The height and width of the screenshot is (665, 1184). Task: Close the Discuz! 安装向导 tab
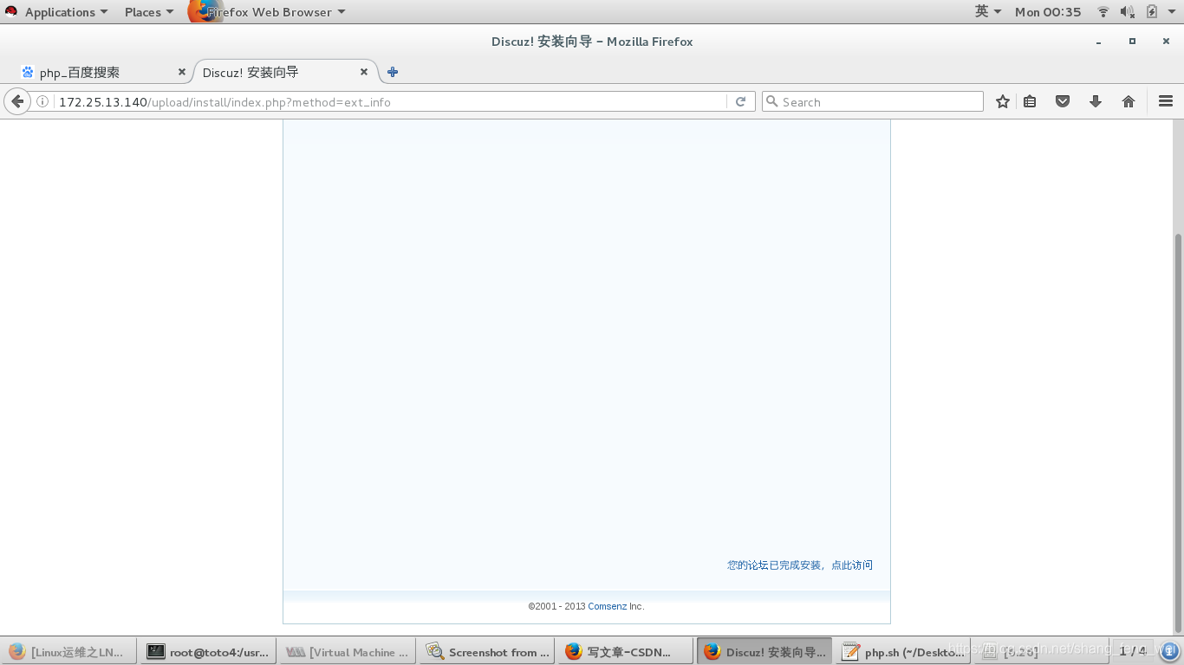(x=364, y=72)
